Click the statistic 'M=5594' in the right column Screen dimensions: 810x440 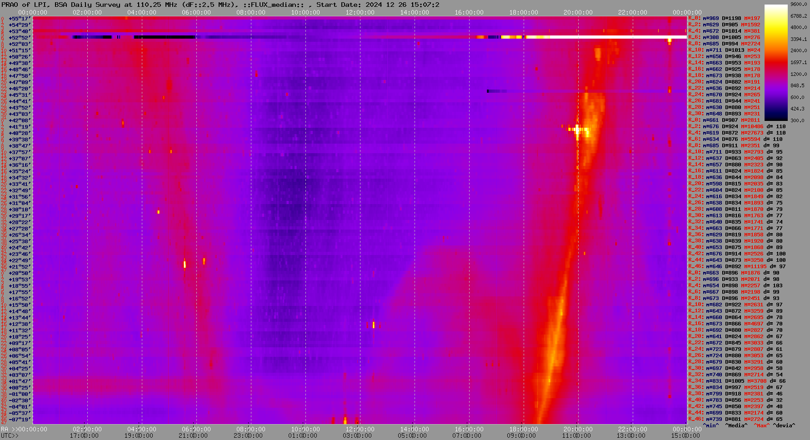tap(751, 140)
